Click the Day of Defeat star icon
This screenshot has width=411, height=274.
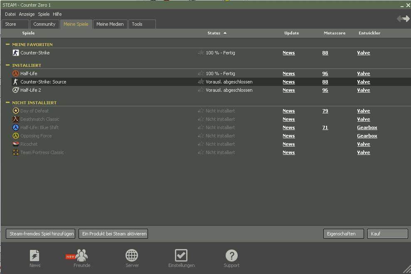16,111
